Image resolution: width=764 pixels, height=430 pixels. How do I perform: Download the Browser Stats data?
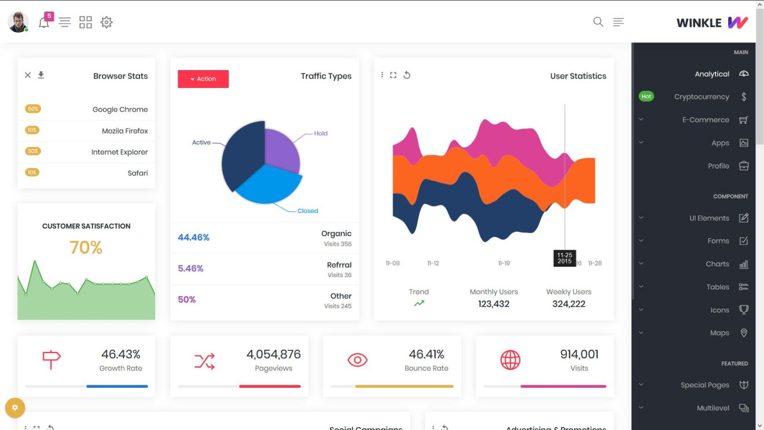tap(41, 75)
